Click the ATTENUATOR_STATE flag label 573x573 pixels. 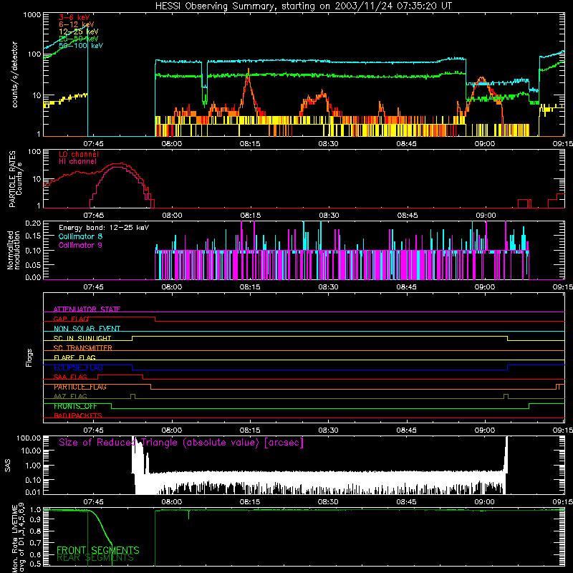(87, 309)
